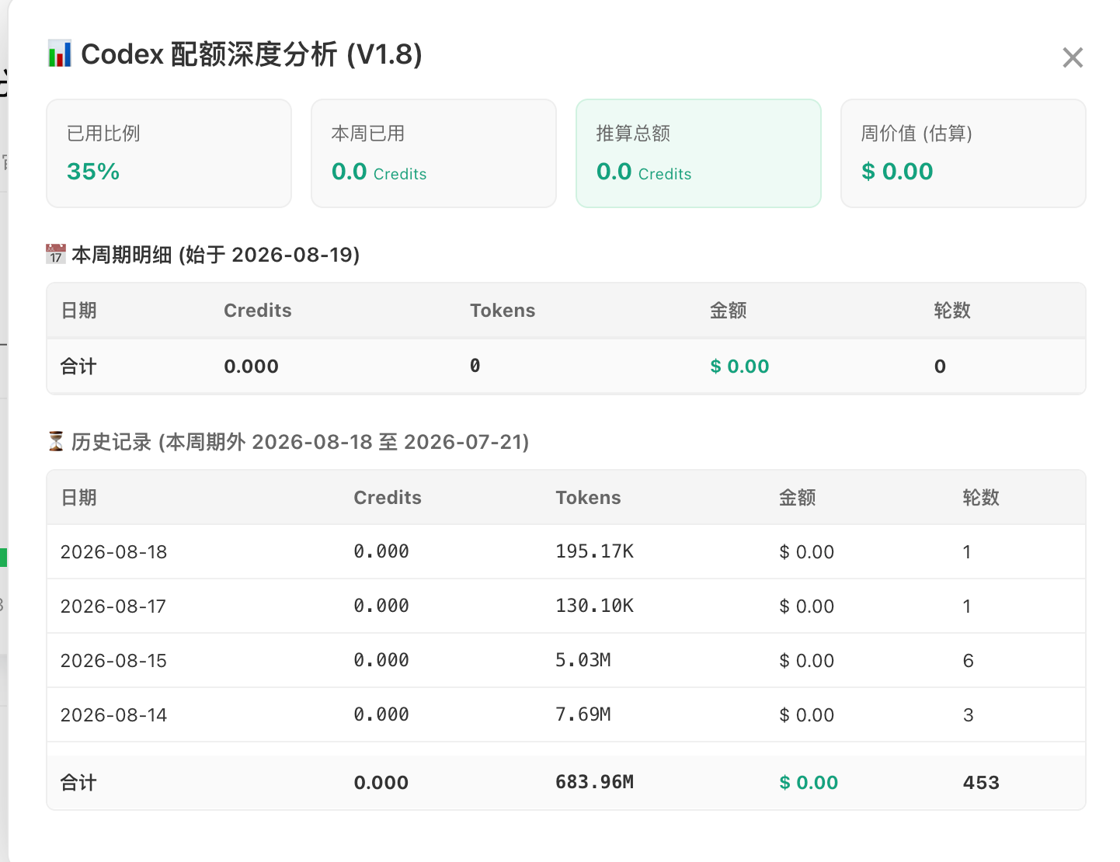Select the 2026-08-14 history row date
Screen dimensions: 1120x862
pos(114,715)
